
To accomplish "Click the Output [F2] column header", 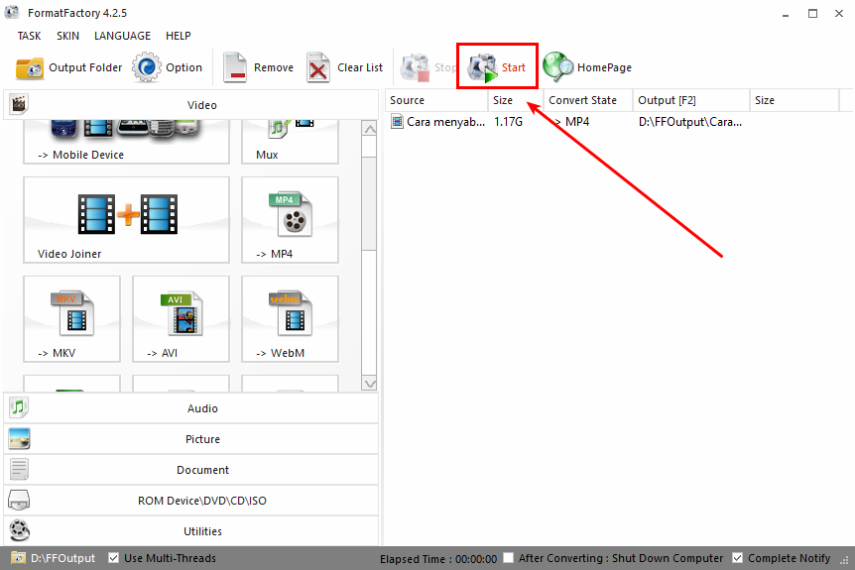I will [x=691, y=100].
